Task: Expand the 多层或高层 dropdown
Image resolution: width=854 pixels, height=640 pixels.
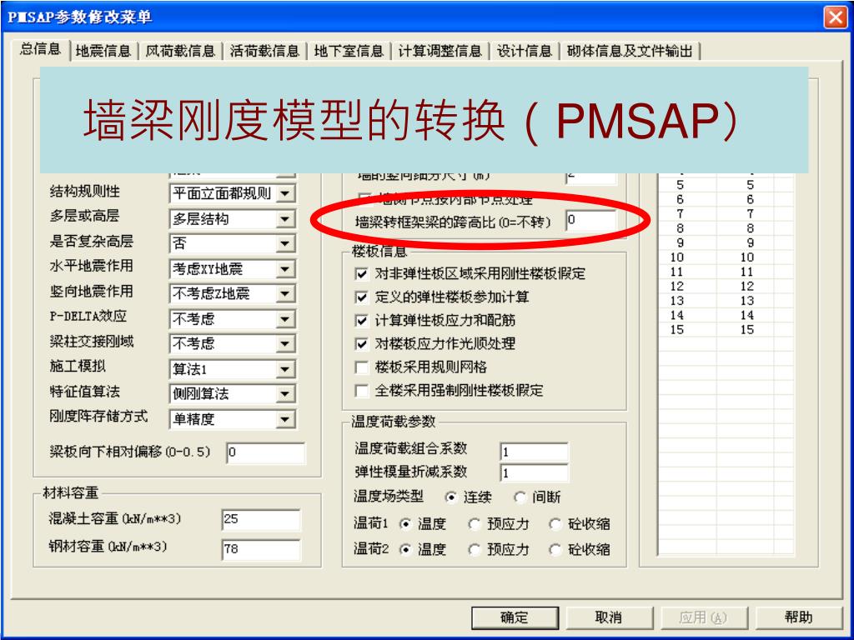Action: (x=285, y=219)
